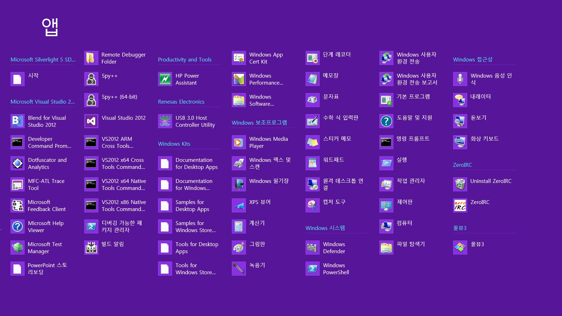This screenshot has height=316, width=562.
Task: Click the Remote Debugger Folder icon
Action: click(91, 58)
